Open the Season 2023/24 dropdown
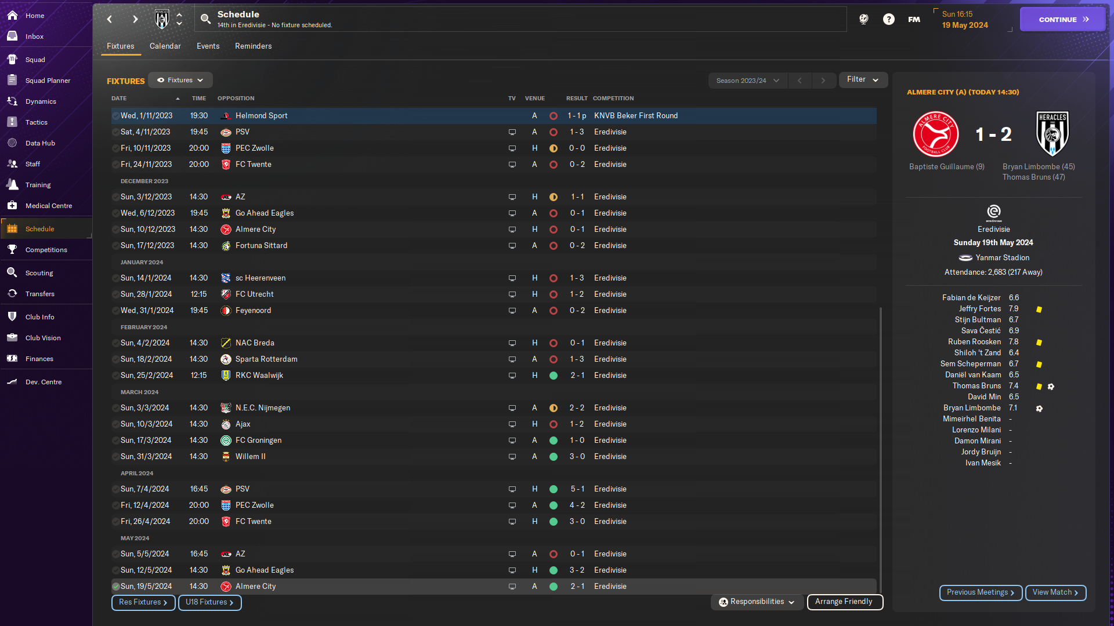 tap(748, 81)
